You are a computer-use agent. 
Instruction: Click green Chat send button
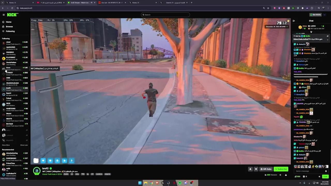pyautogui.click(x=325, y=177)
